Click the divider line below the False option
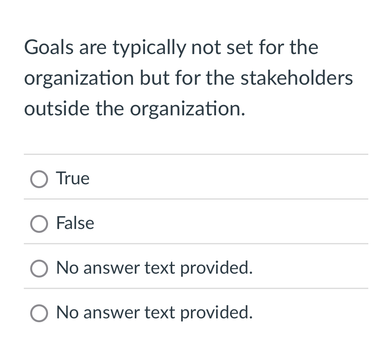This screenshot has height=352, width=390. [196, 244]
